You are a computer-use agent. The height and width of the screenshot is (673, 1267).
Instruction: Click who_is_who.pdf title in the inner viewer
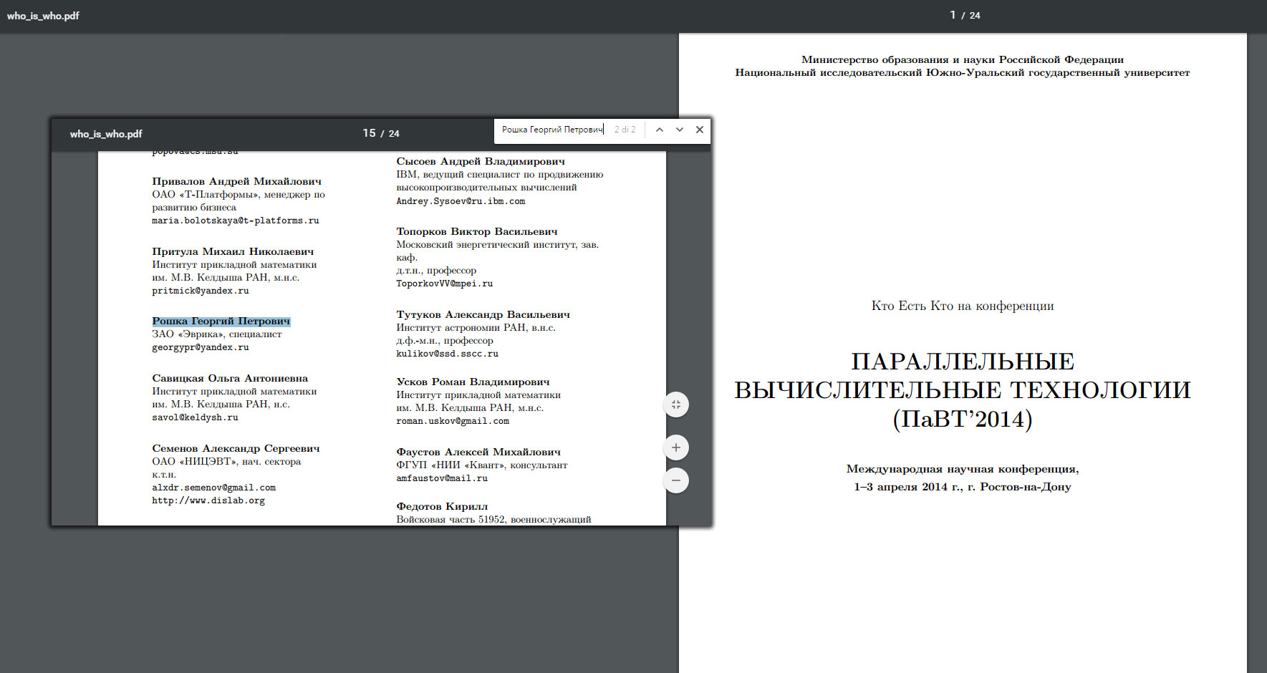click(106, 134)
